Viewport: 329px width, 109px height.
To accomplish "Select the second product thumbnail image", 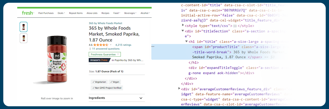I will point(24,38).
